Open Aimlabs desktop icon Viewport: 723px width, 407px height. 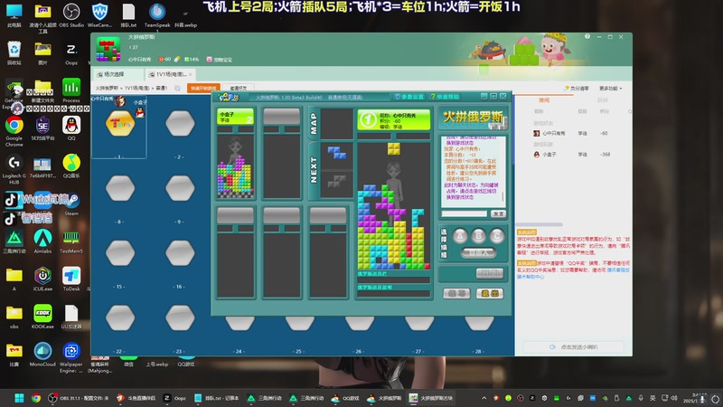(x=42, y=241)
